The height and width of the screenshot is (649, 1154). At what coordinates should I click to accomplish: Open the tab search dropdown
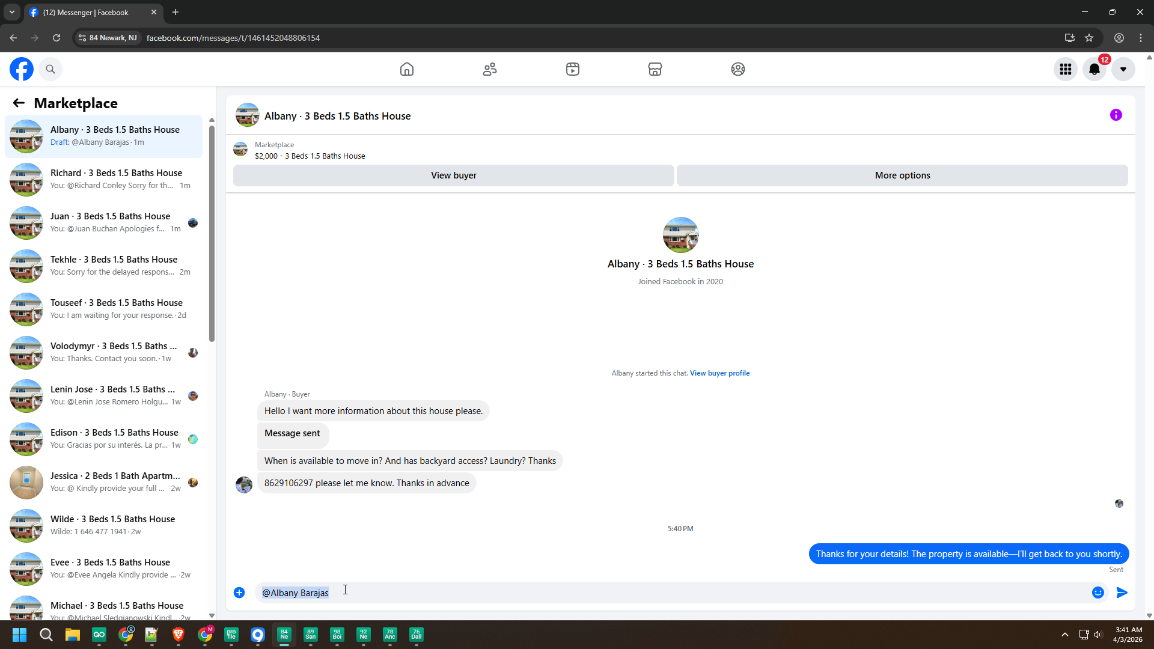11,12
